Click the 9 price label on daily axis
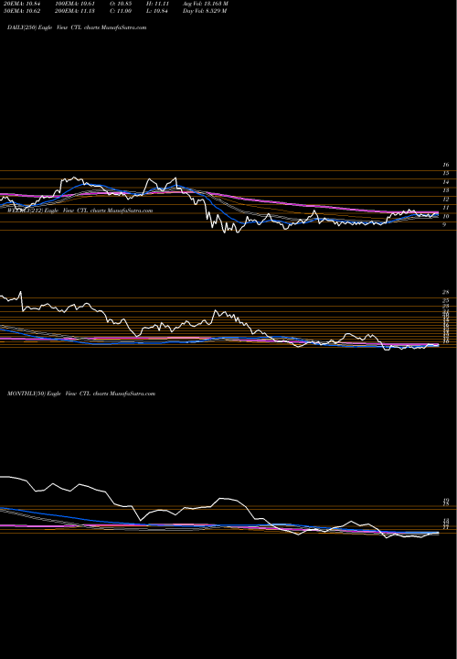 [445, 225]
